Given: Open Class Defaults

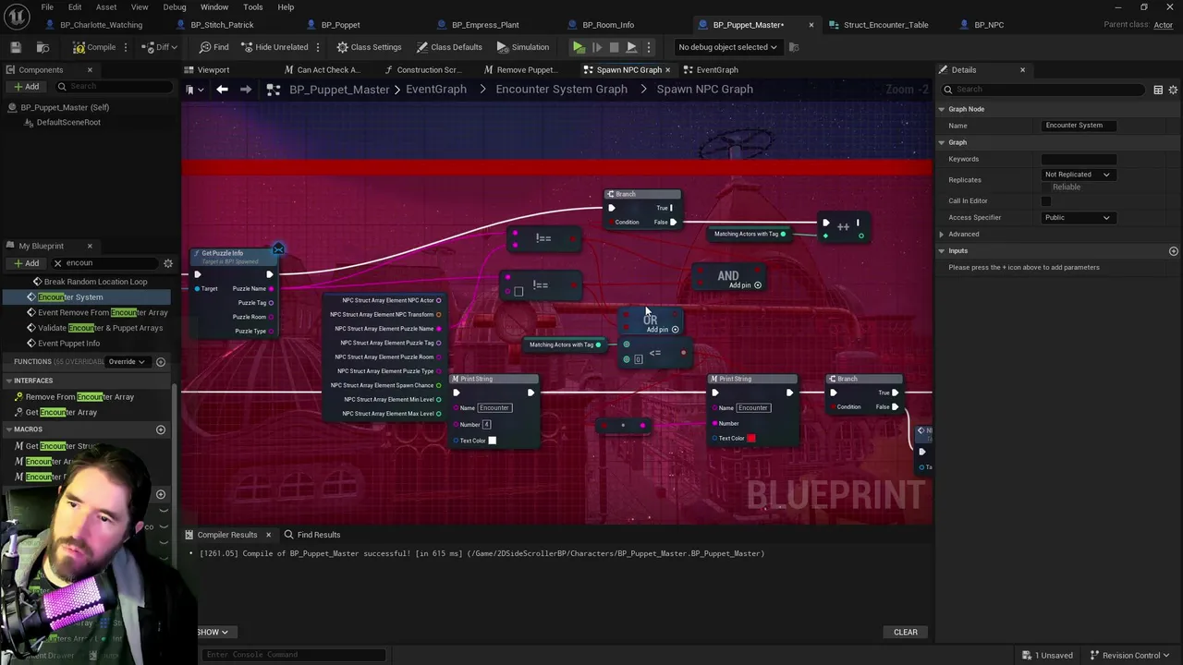Looking at the screenshot, I should click(449, 47).
